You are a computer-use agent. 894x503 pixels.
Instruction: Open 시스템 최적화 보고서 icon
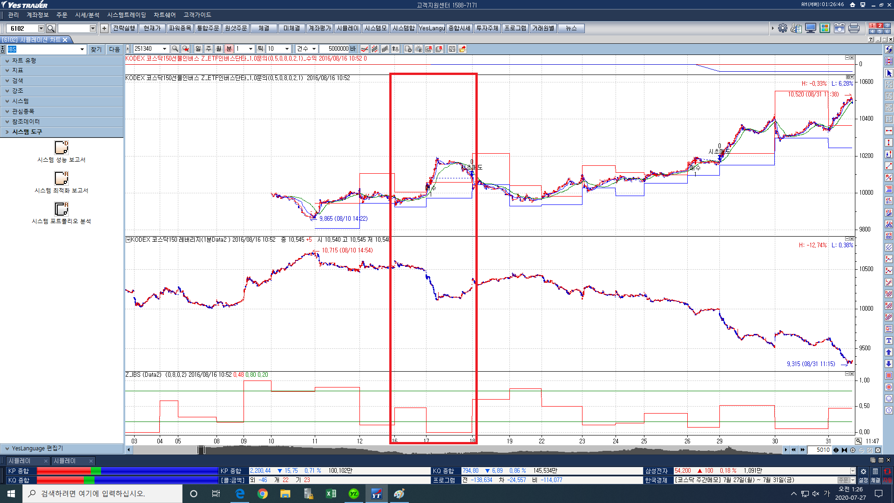(x=61, y=178)
